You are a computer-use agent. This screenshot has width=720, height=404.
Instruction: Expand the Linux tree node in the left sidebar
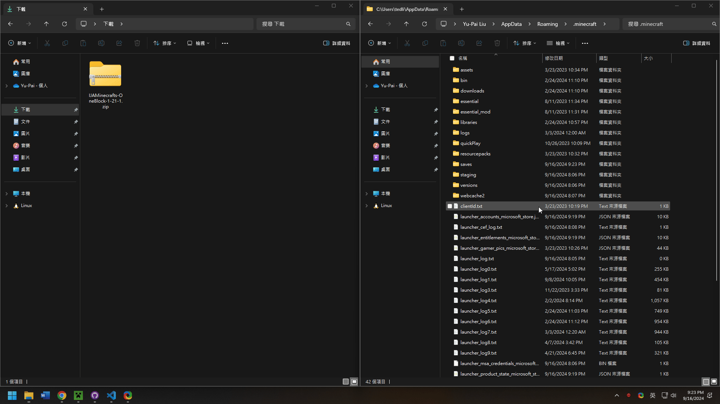tap(6, 206)
